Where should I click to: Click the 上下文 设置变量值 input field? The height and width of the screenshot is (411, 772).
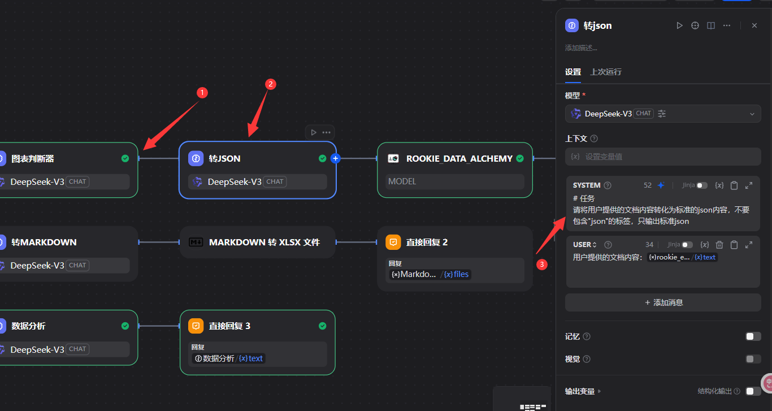pos(663,157)
